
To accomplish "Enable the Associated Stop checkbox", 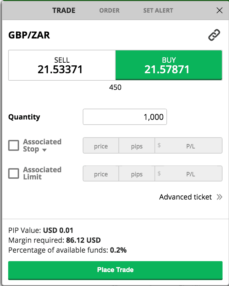I will pos(14,145).
